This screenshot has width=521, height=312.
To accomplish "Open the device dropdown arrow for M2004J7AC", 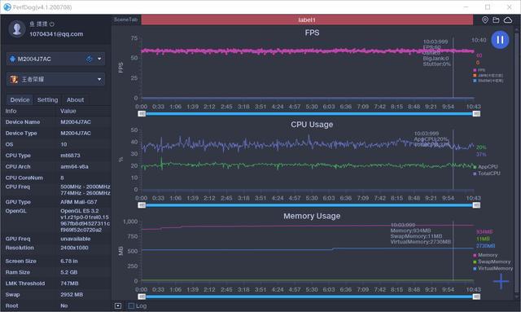I will point(99,59).
